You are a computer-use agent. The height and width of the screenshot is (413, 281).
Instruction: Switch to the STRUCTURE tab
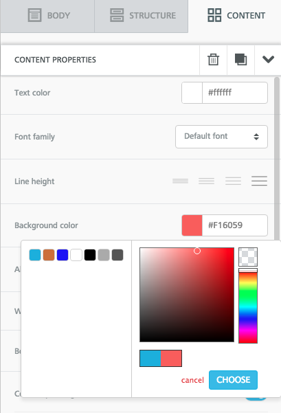pyautogui.click(x=143, y=16)
